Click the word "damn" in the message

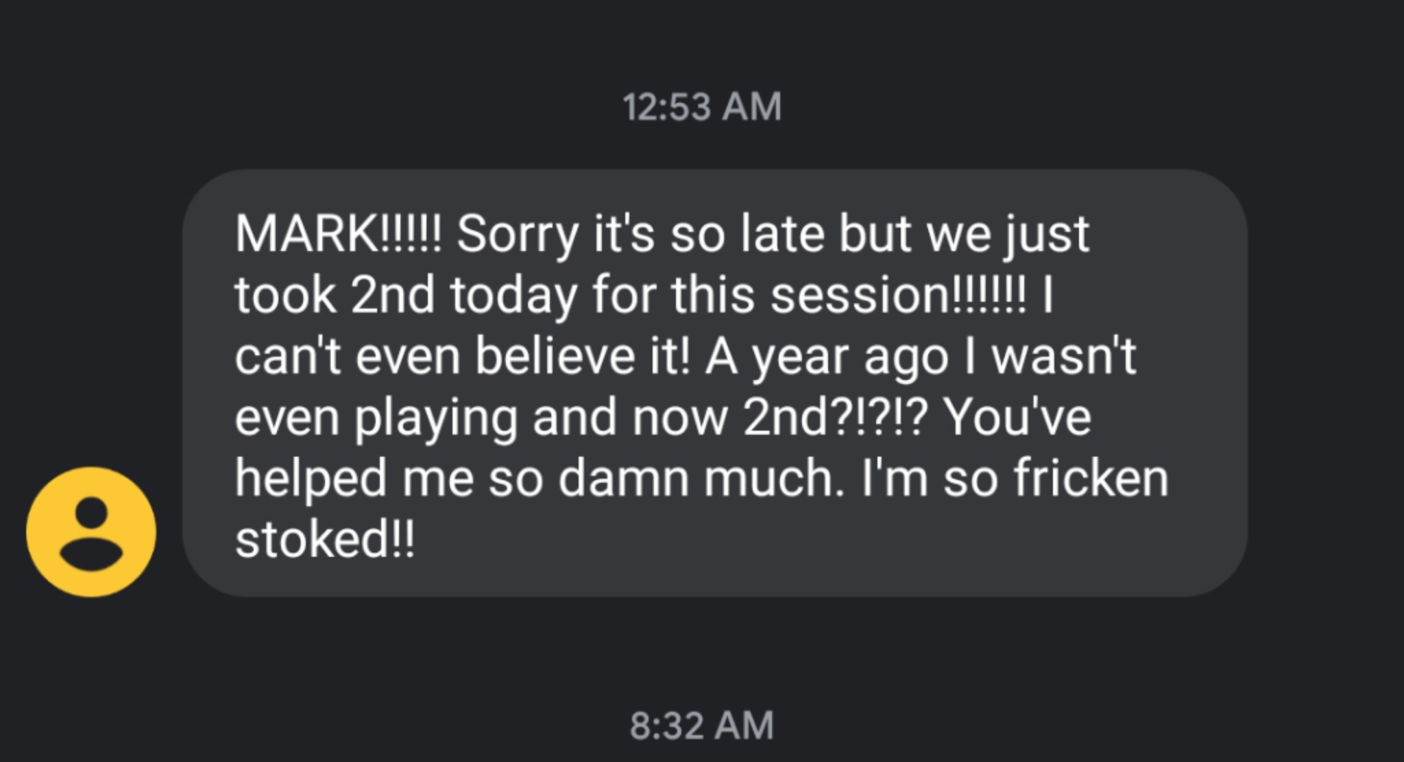pos(623,479)
